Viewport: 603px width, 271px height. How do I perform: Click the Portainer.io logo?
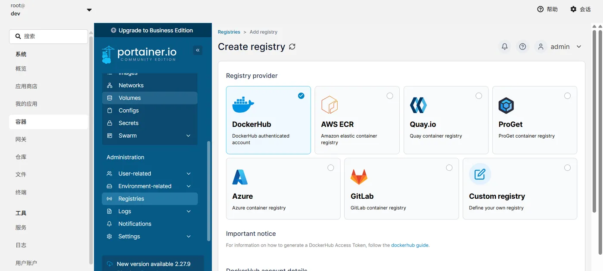click(139, 54)
